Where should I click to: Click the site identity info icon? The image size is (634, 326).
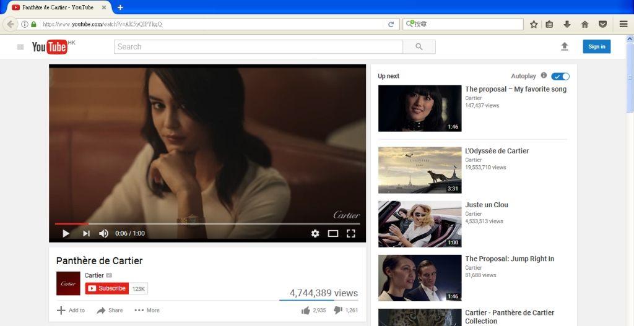pyautogui.click(x=25, y=24)
